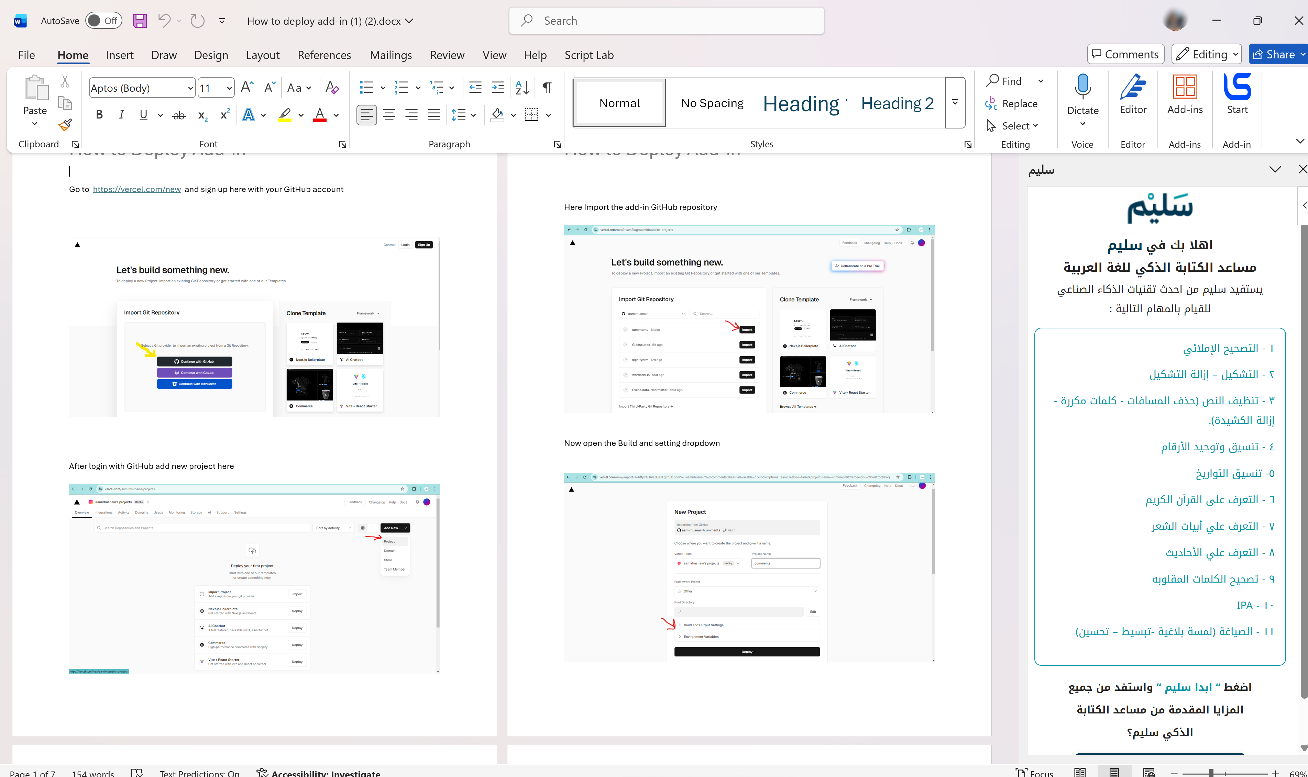
Task: Toggle AutoSave on
Action: point(103,20)
